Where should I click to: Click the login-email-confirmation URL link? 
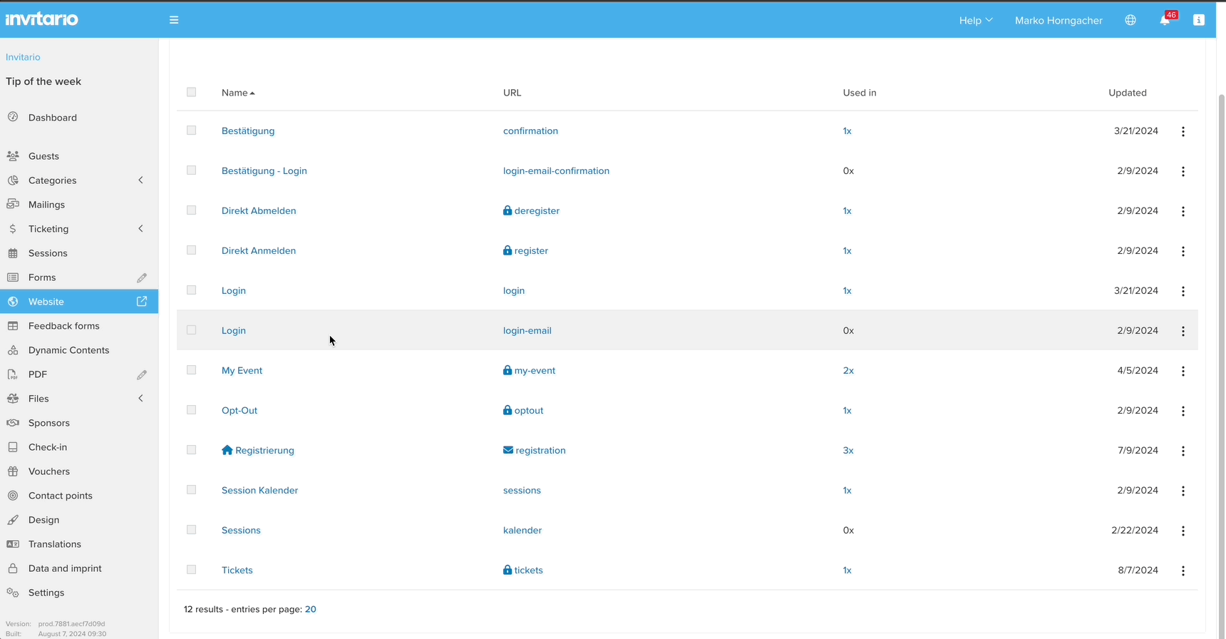[556, 171]
